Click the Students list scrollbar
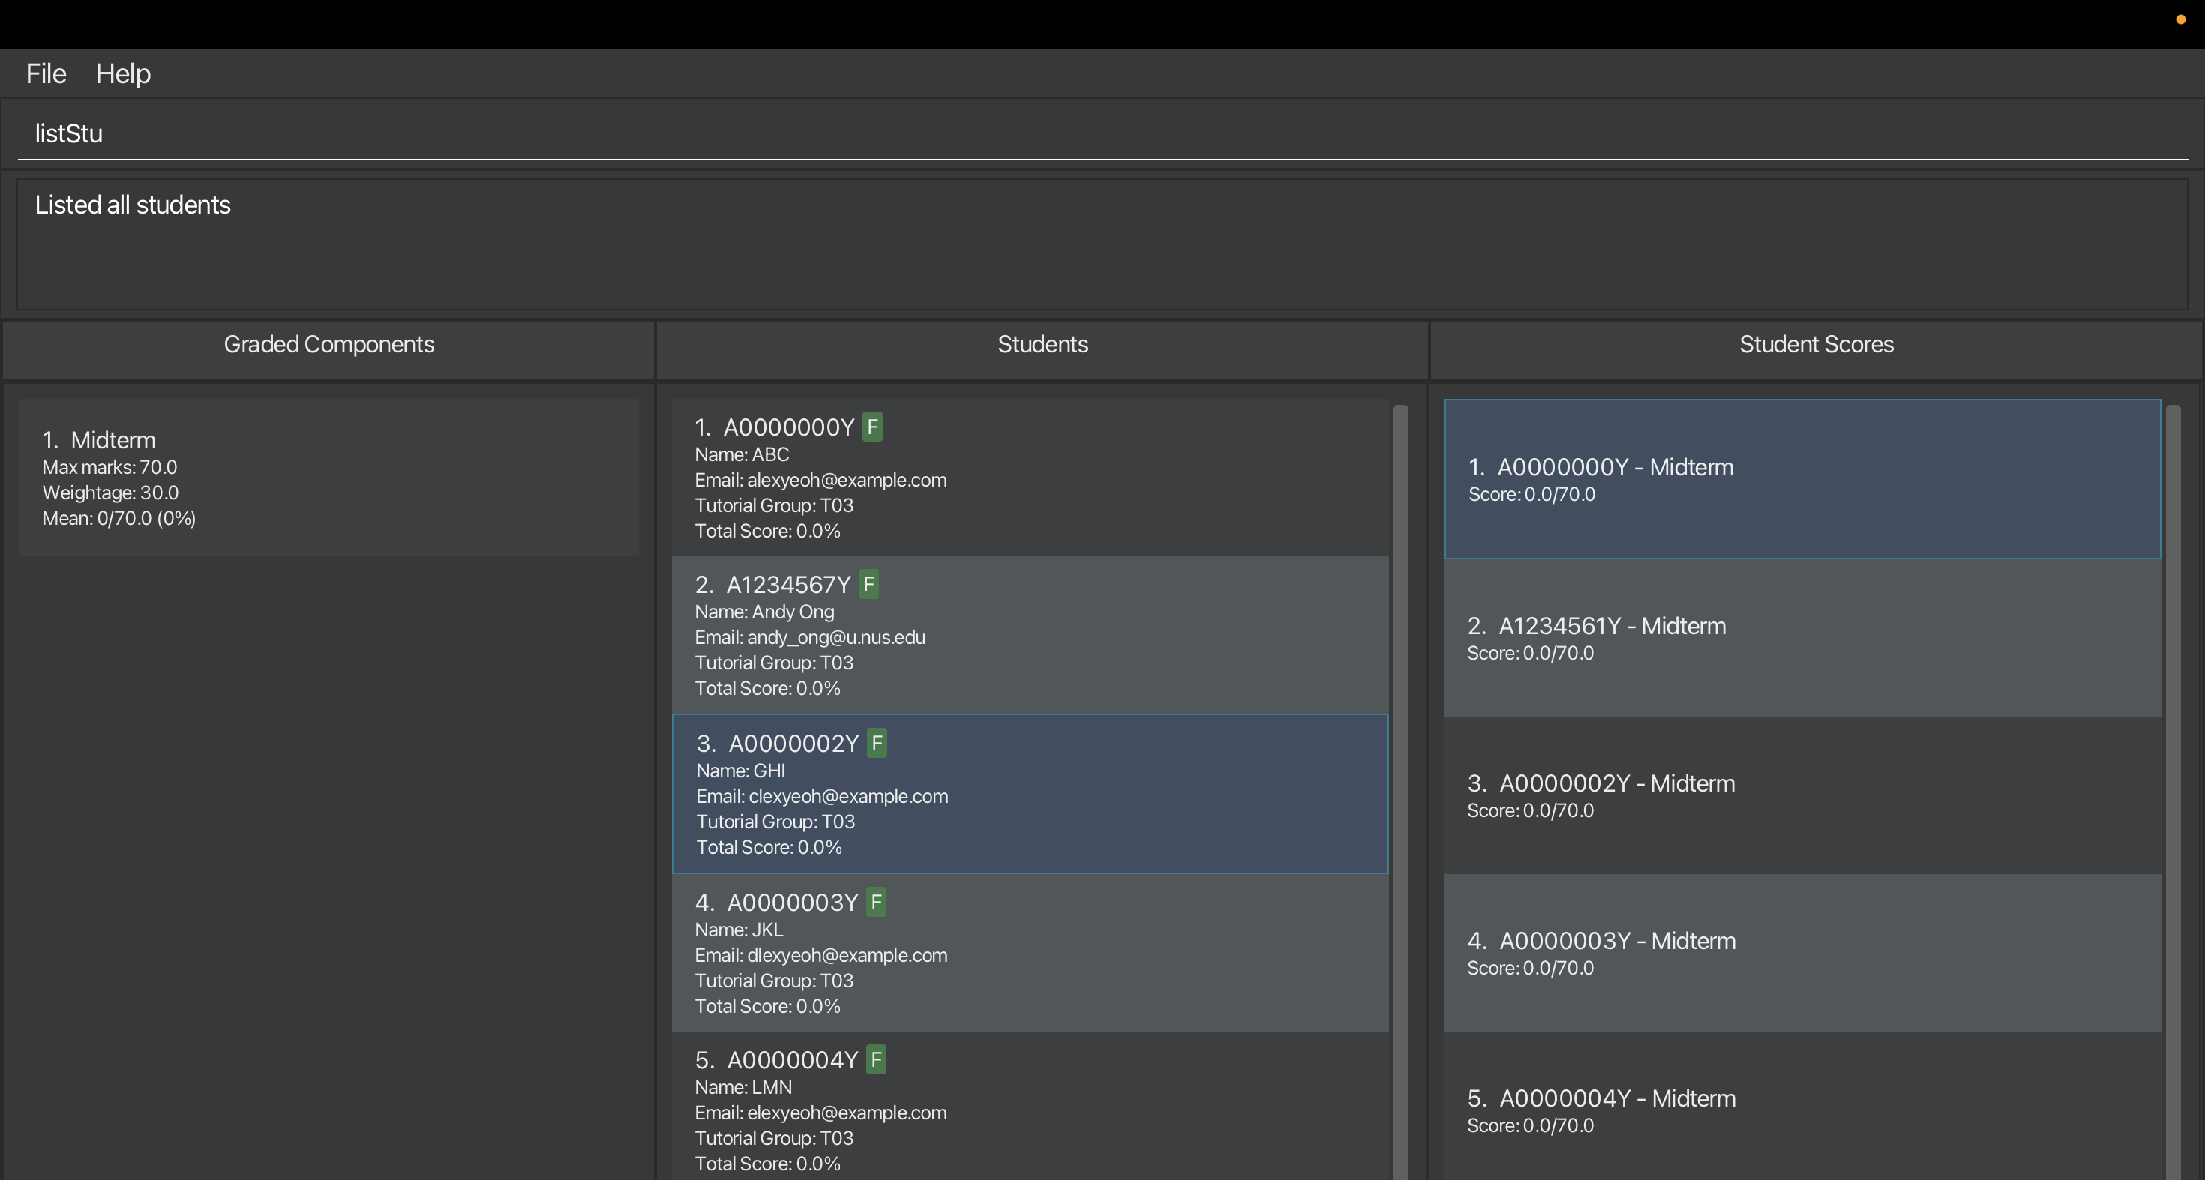 point(1400,770)
